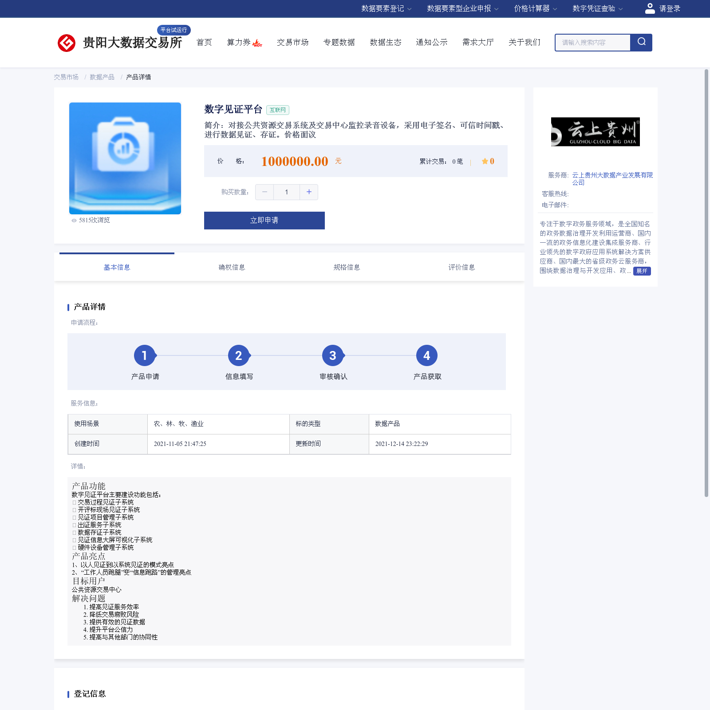Click the 云上贵州 provider logo

tap(596, 132)
